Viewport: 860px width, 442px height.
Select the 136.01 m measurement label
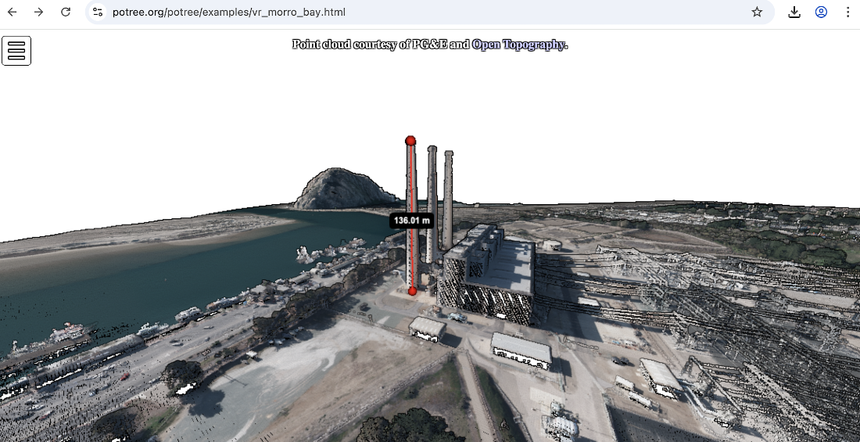[x=412, y=221]
